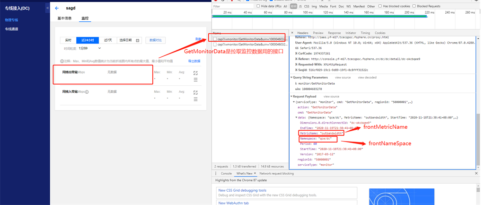Select the 选择日期 date picker field
The width and height of the screenshot is (485, 205).
[x=129, y=40]
